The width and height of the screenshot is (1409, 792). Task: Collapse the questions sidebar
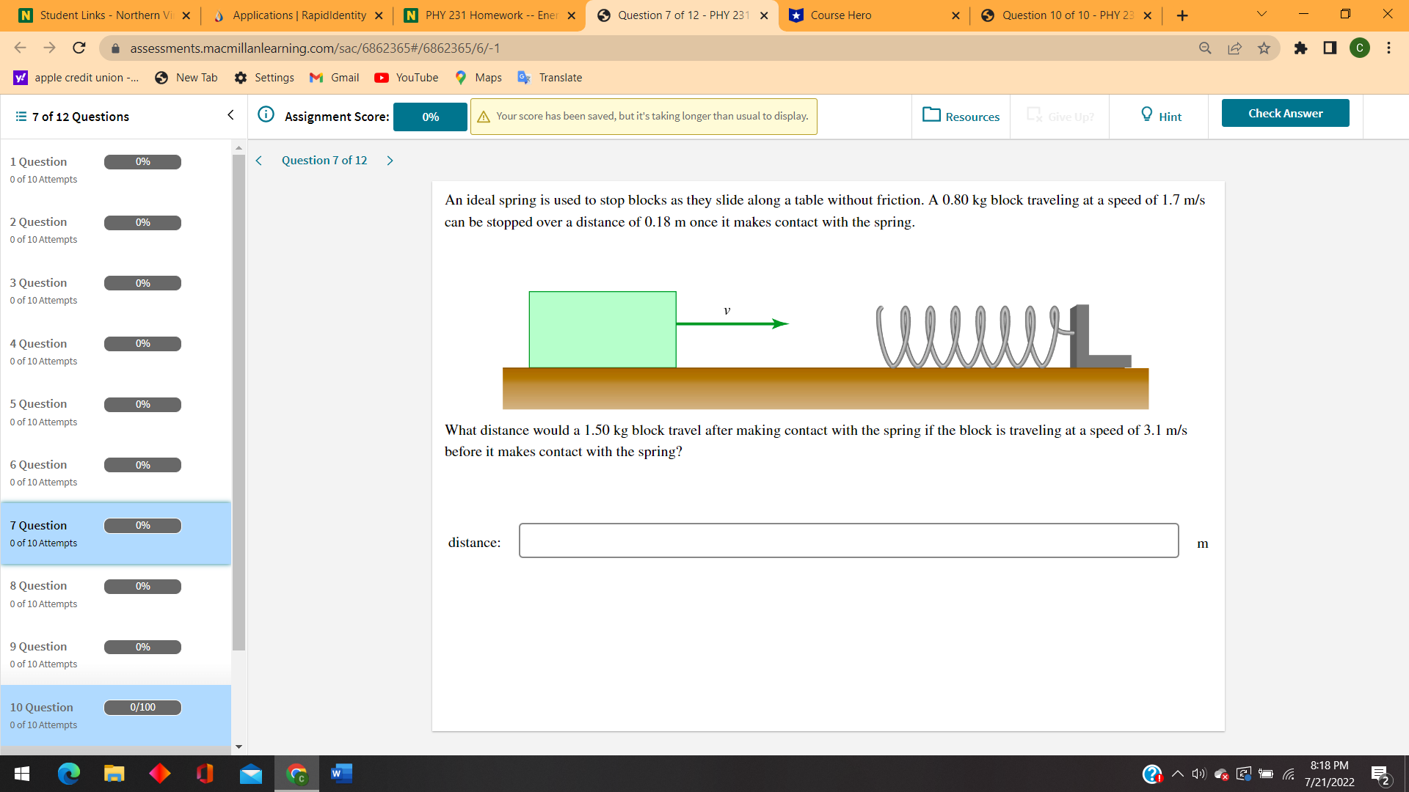coord(230,115)
